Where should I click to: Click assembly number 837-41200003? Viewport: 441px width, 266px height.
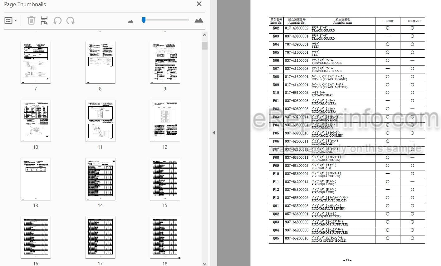[296, 69]
